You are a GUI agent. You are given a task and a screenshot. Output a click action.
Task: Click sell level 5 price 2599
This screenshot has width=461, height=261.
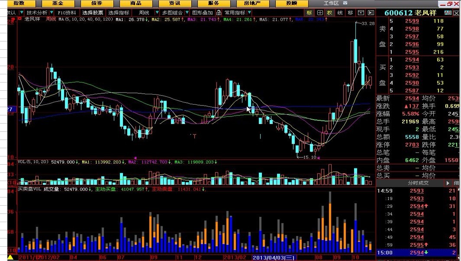(412, 21)
